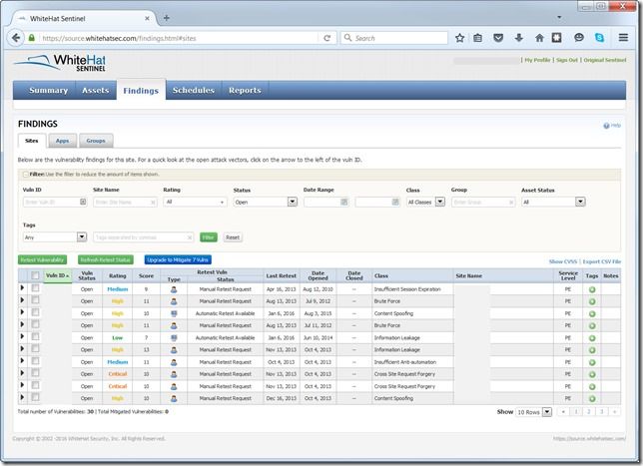Image resolution: width=643 pixels, height=466 pixels.
Task: Open the Firefox downloads arrow icon
Action: click(x=519, y=38)
